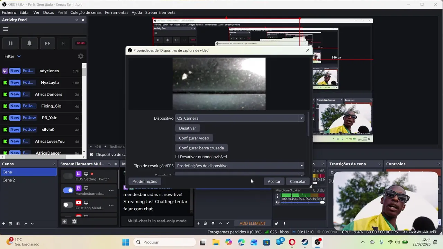Click Configurar vídeo button
The height and width of the screenshot is (249, 443).
click(194, 138)
